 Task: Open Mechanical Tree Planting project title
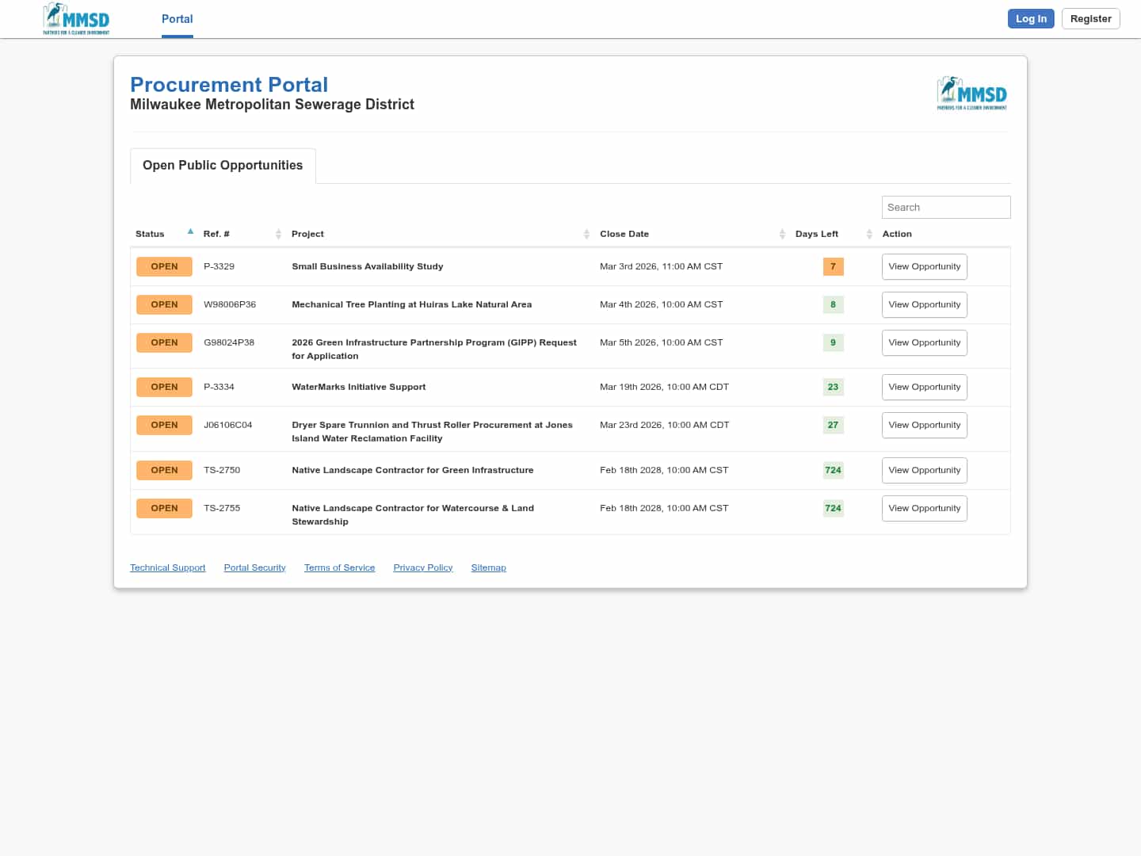point(411,304)
